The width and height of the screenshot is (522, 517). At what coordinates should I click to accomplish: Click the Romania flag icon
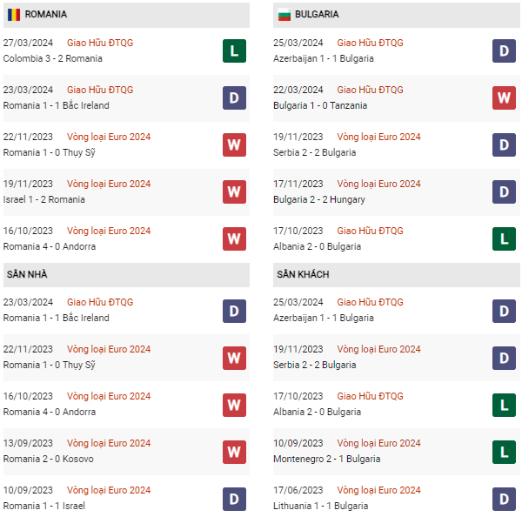[x=14, y=15]
